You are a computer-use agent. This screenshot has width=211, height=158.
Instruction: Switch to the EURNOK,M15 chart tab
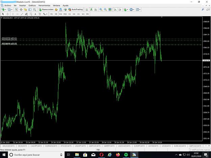(51, 146)
